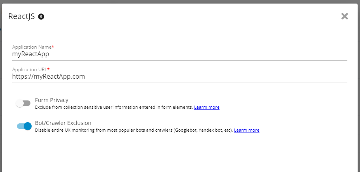Click the Application Name field label
Image resolution: width=360 pixels, height=172 pixels.
(32, 47)
